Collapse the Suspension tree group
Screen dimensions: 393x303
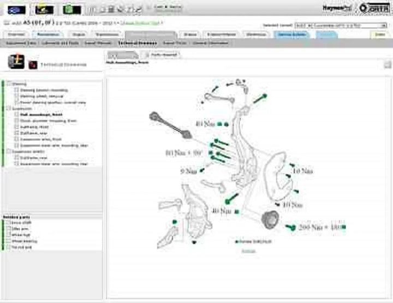[9, 109]
